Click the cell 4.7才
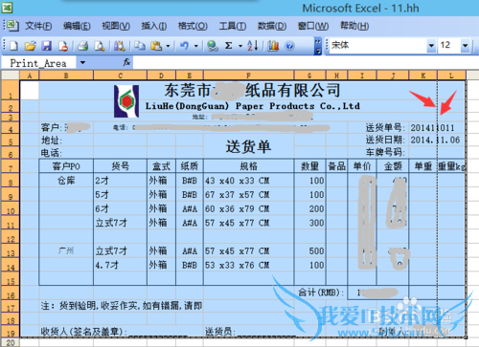 (x=120, y=265)
